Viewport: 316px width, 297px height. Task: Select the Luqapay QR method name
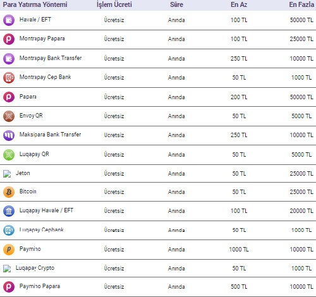click(34, 154)
